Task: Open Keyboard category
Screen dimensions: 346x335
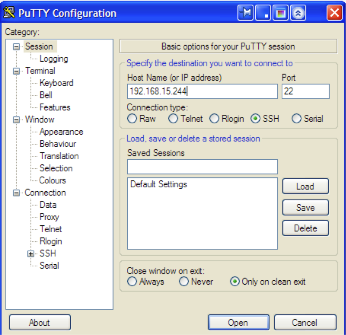Action: click(57, 83)
